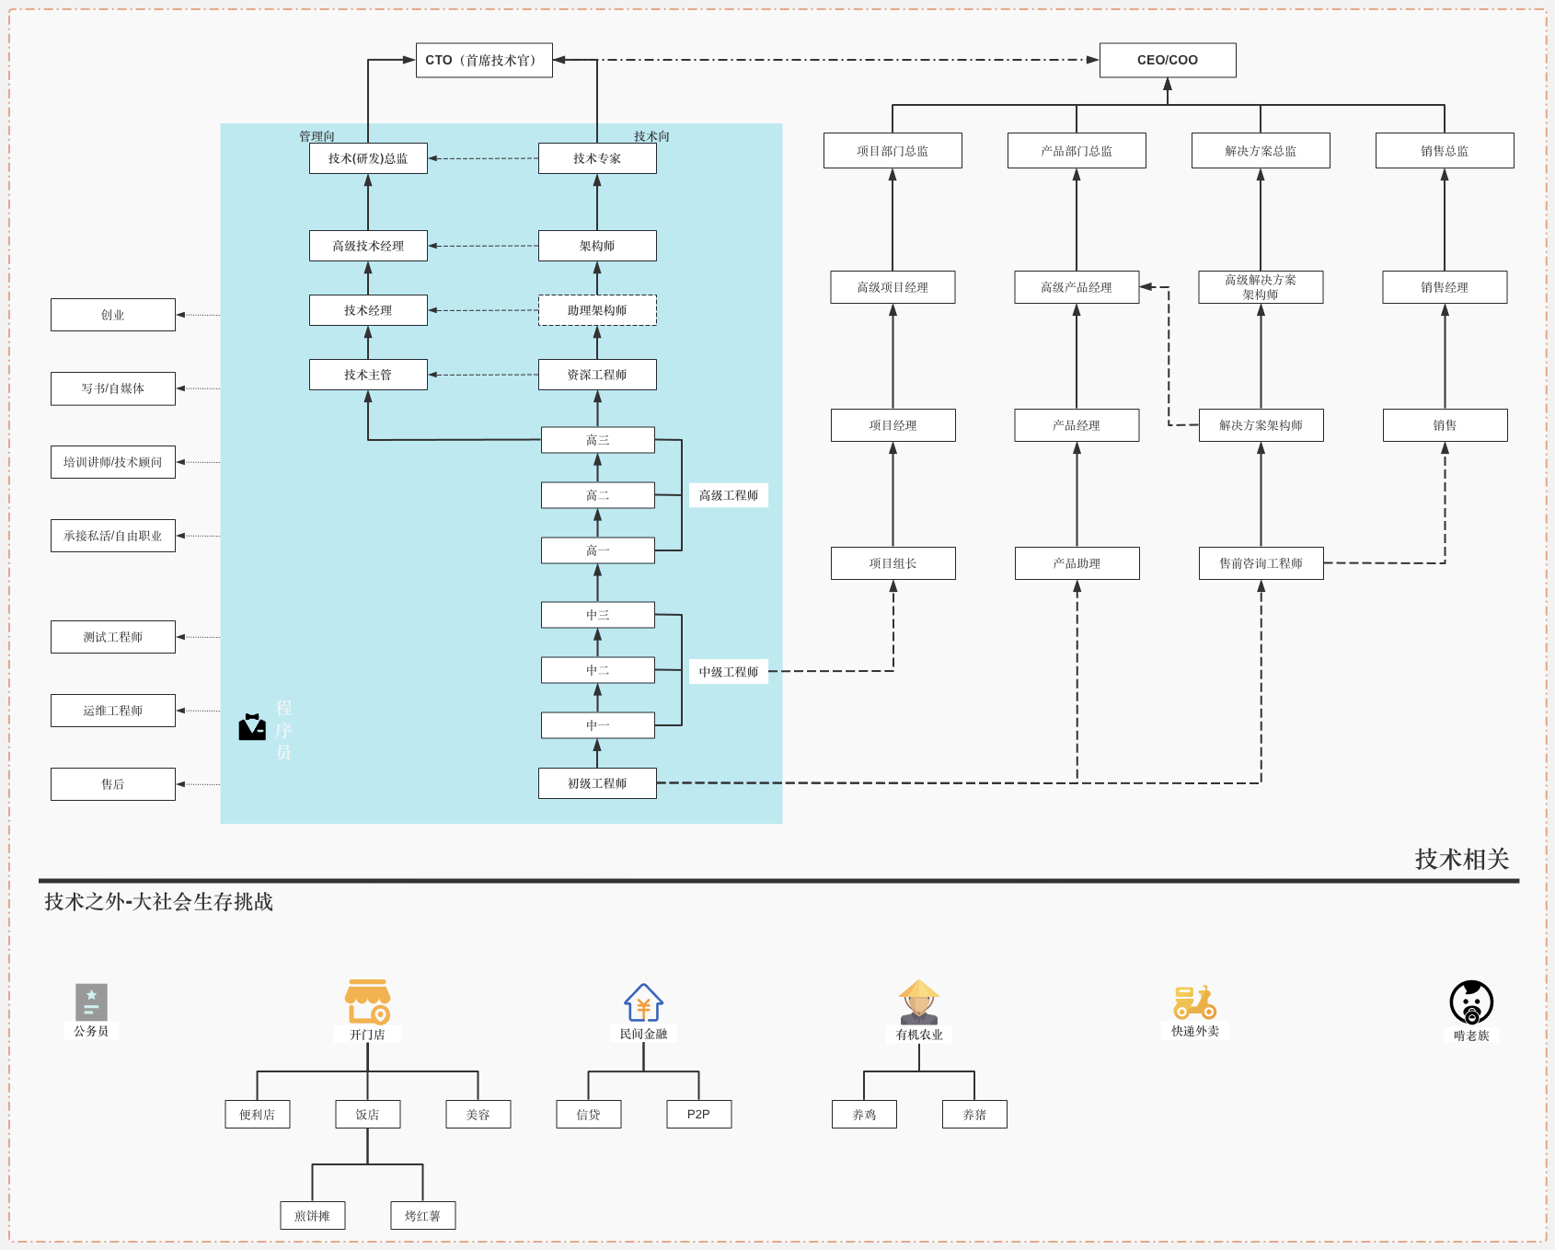Select the 啃老族 baby face icon
This screenshot has width=1555, height=1250.
pyautogui.click(x=1471, y=1002)
